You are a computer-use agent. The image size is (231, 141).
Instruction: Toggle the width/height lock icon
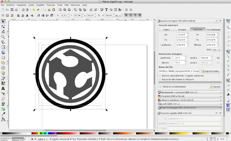99,15
